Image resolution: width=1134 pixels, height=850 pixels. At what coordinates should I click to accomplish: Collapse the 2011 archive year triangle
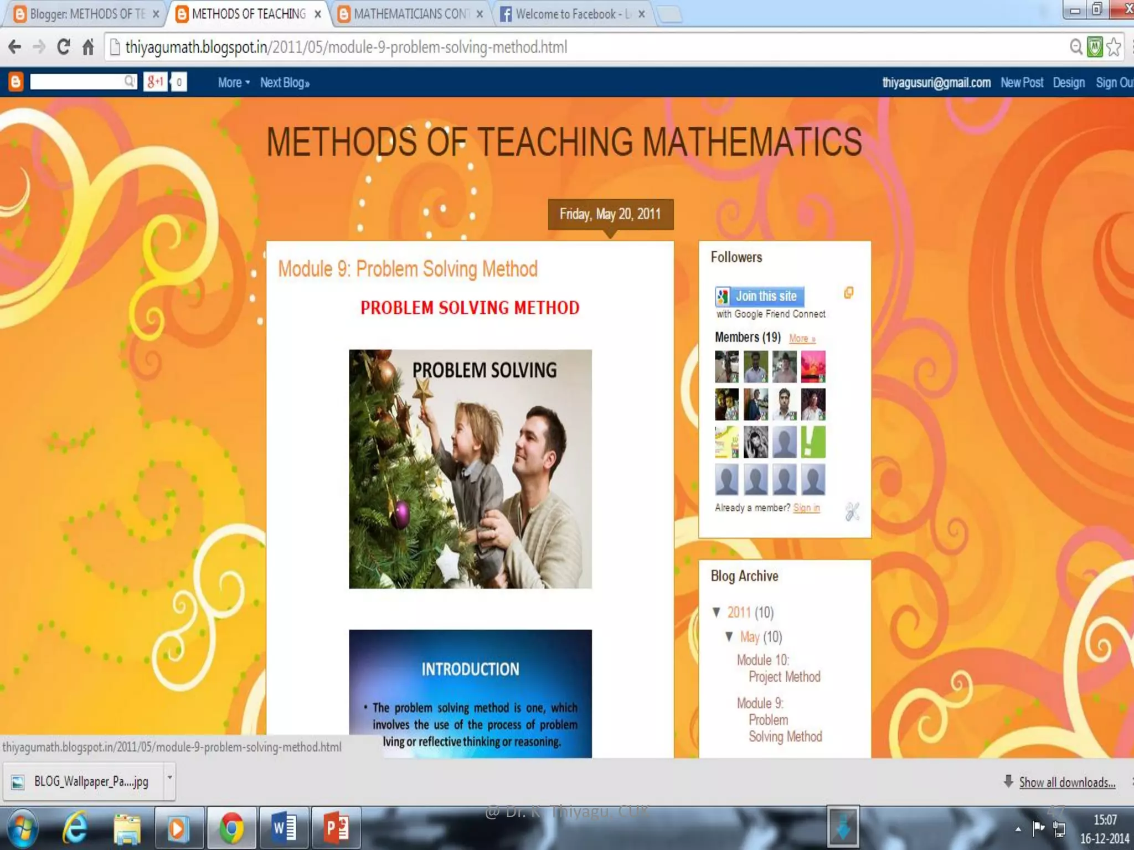click(x=717, y=612)
